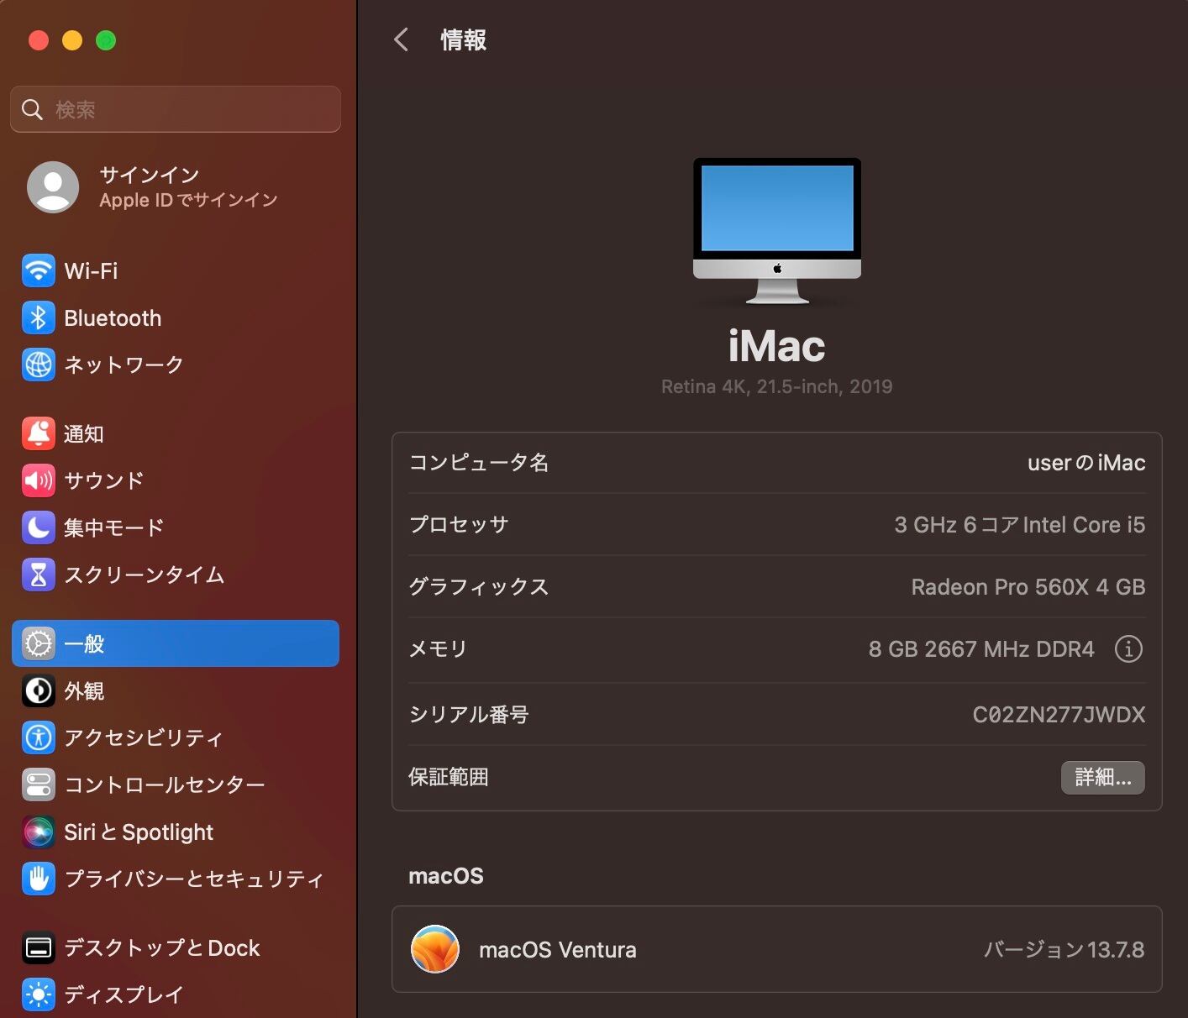Click the iMac computer image
1188x1018 pixels.
tap(777, 231)
